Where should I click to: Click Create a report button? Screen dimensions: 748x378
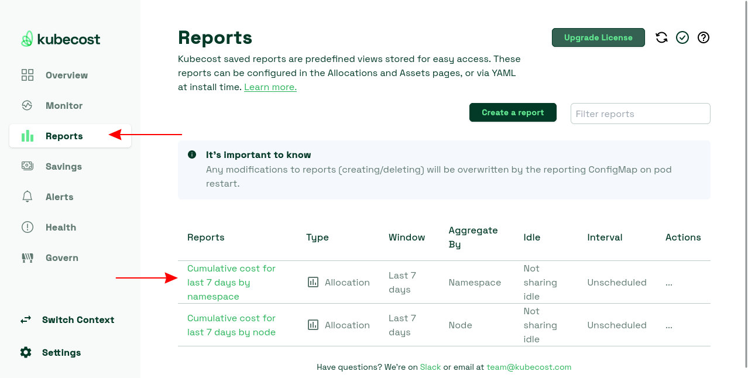coord(513,112)
